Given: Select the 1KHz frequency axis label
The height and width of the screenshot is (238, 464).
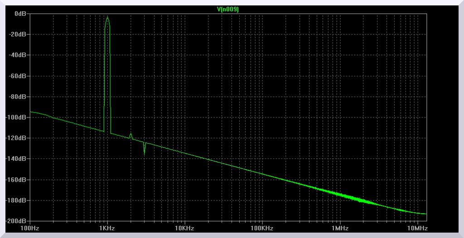Looking at the screenshot, I should pos(107,229).
